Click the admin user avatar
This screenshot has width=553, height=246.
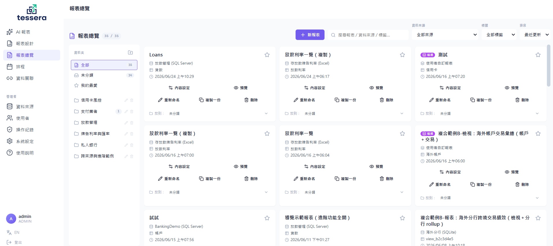(x=11, y=219)
